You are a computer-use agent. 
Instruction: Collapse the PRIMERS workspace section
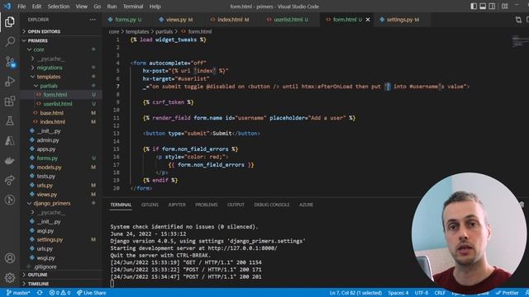pos(60,40)
